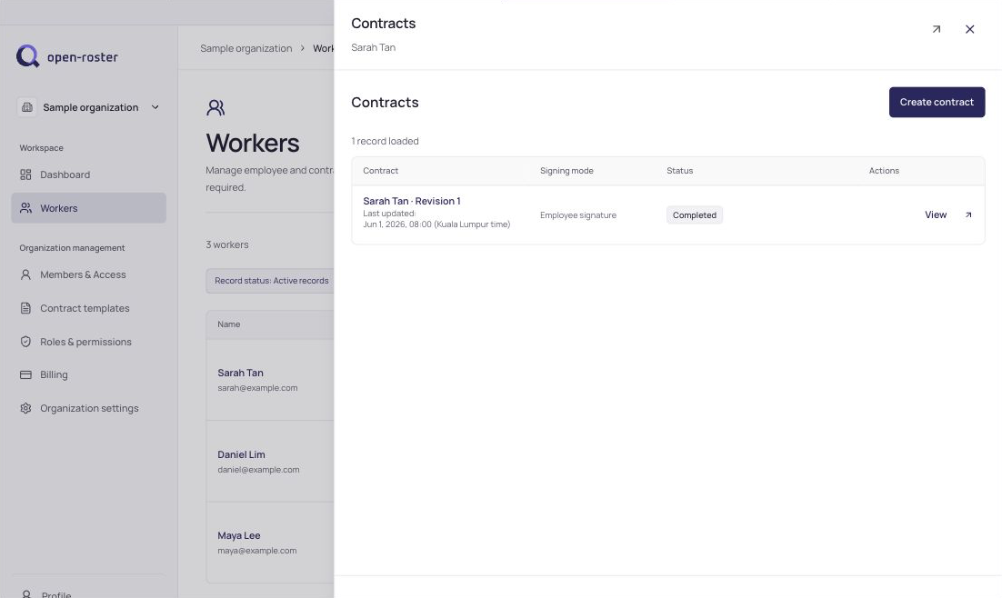Click the Create contract button
The height and width of the screenshot is (598, 1002).
(937, 102)
